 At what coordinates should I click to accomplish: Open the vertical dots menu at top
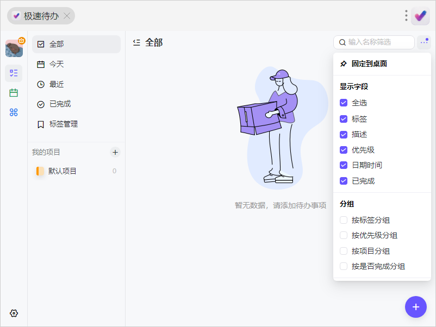point(406,16)
